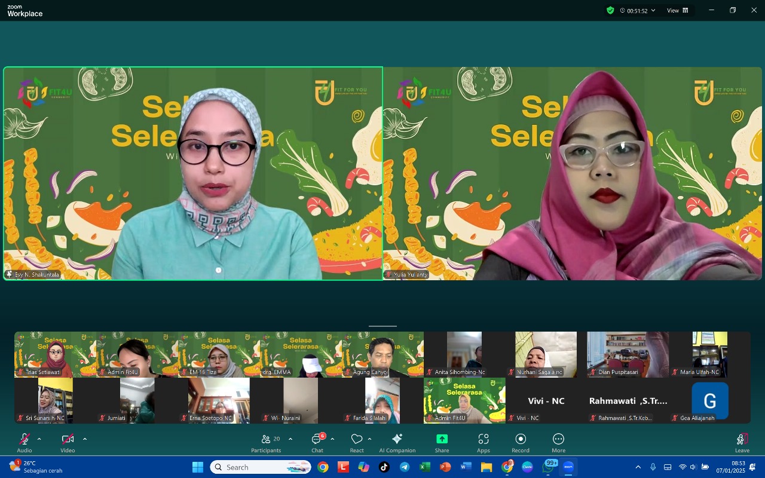Viewport: 765px width, 478px height.
Task: Click the green encryption shield icon
Action: (x=610, y=10)
